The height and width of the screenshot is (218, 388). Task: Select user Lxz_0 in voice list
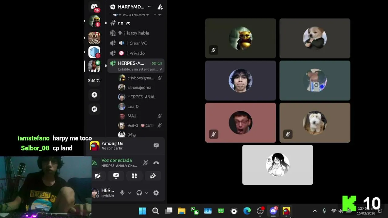tap(140, 106)
